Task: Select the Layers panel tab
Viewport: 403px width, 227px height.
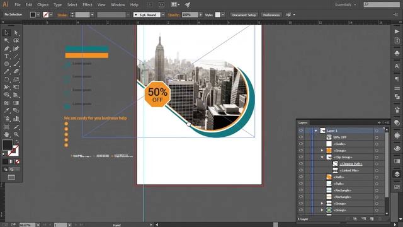Action: point(303,122)
